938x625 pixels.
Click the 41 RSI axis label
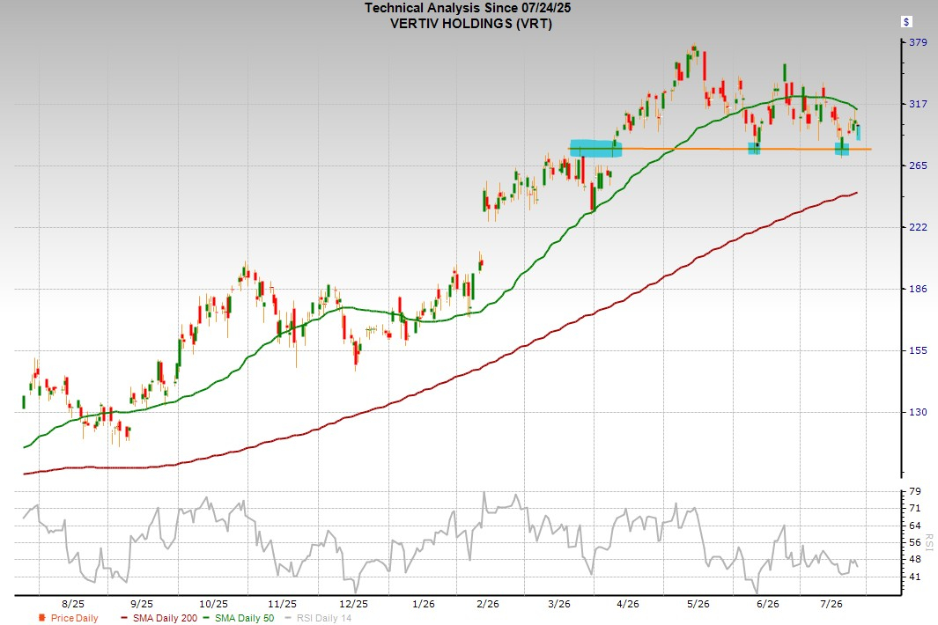pos(915,577)
